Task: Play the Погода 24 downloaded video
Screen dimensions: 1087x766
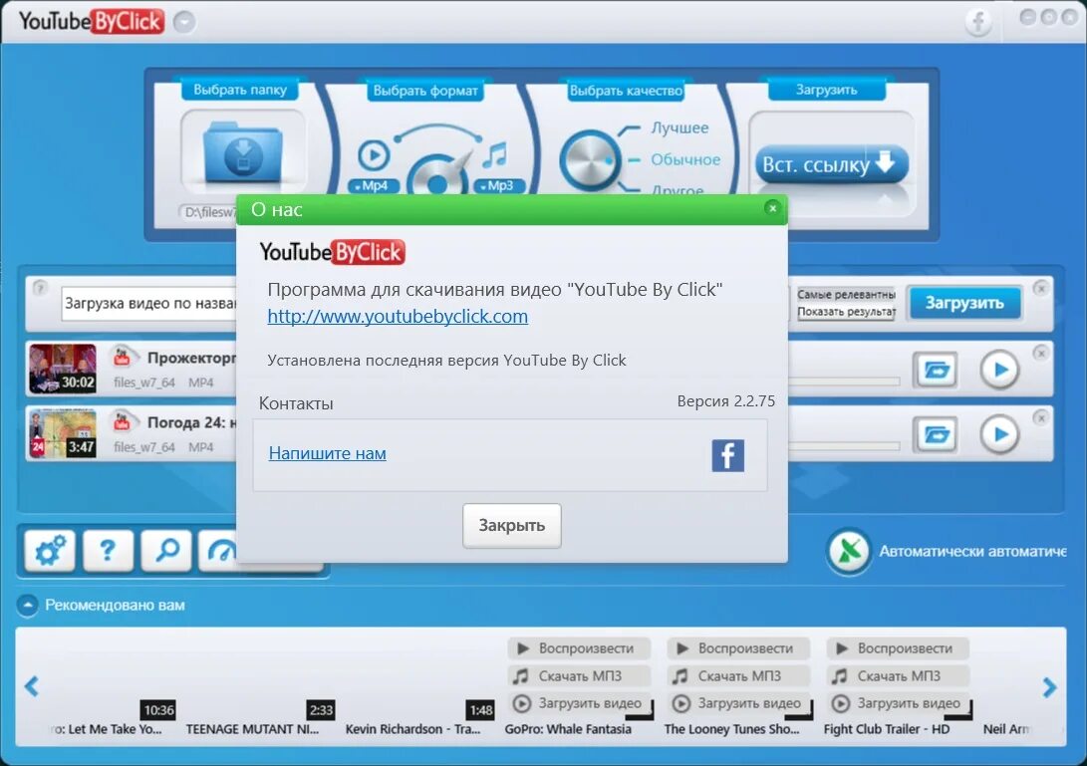Action: click(x=999, y=434)
